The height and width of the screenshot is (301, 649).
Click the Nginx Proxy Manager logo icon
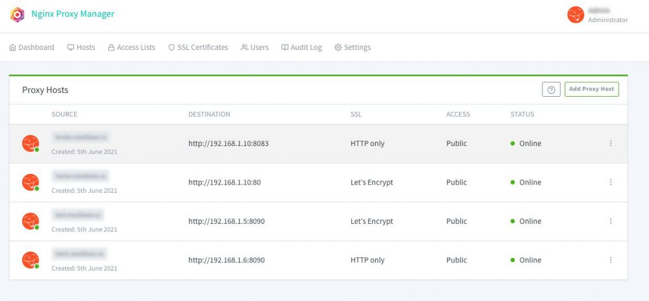tap(17, 15)
